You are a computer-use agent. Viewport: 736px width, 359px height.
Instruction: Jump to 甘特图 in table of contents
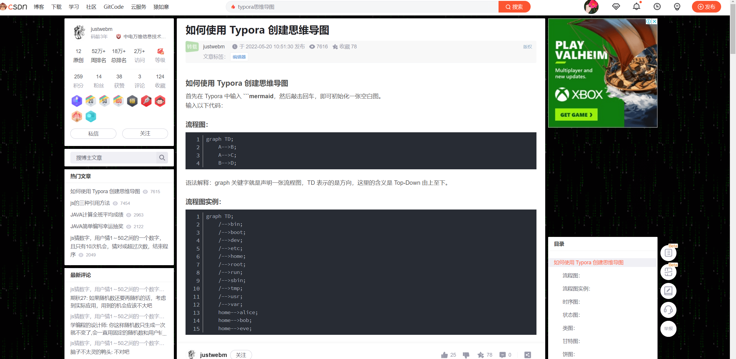pos(571,341)
